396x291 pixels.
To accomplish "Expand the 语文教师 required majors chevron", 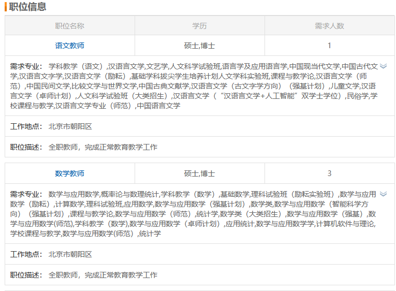I will tap(383, 66).
